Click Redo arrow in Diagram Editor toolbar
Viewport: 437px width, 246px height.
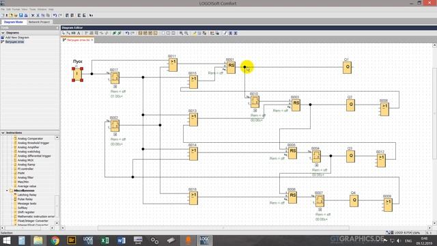pos(132,33)
